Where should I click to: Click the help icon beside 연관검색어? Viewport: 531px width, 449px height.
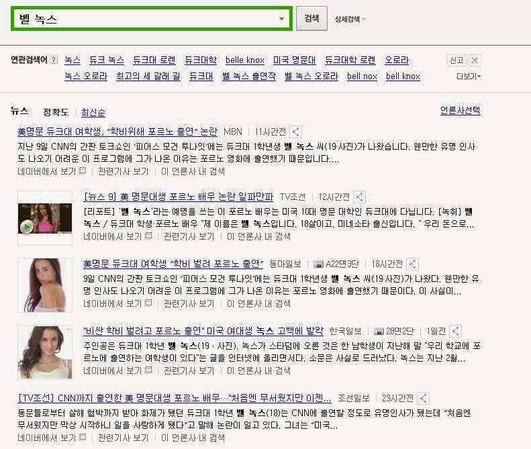pos(54,60)
